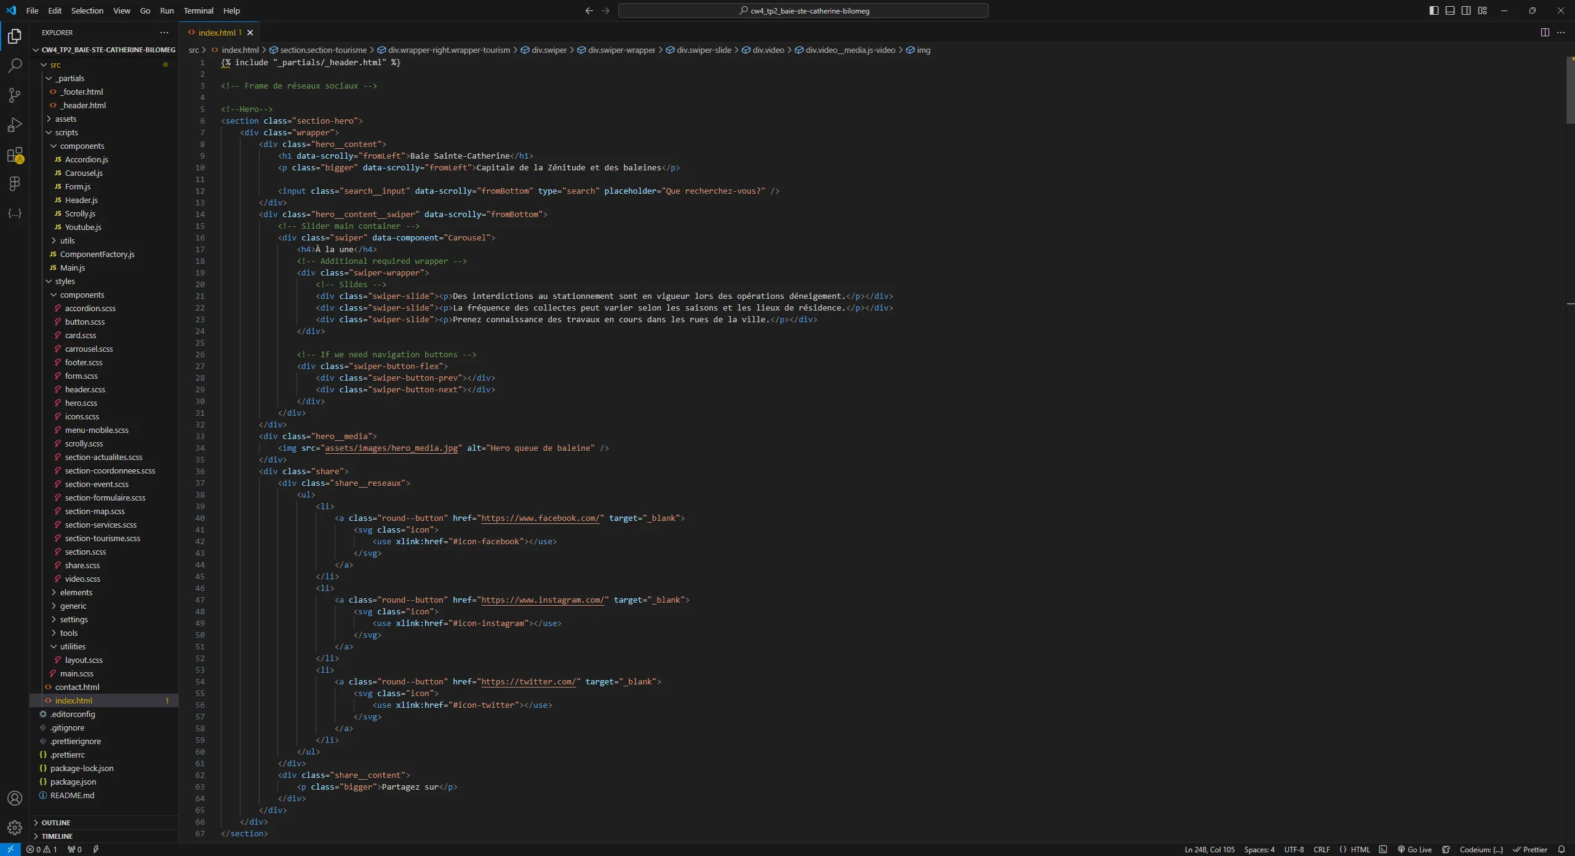Toggle the primary side bar
1575x856 pixels.
(1433, 10)
